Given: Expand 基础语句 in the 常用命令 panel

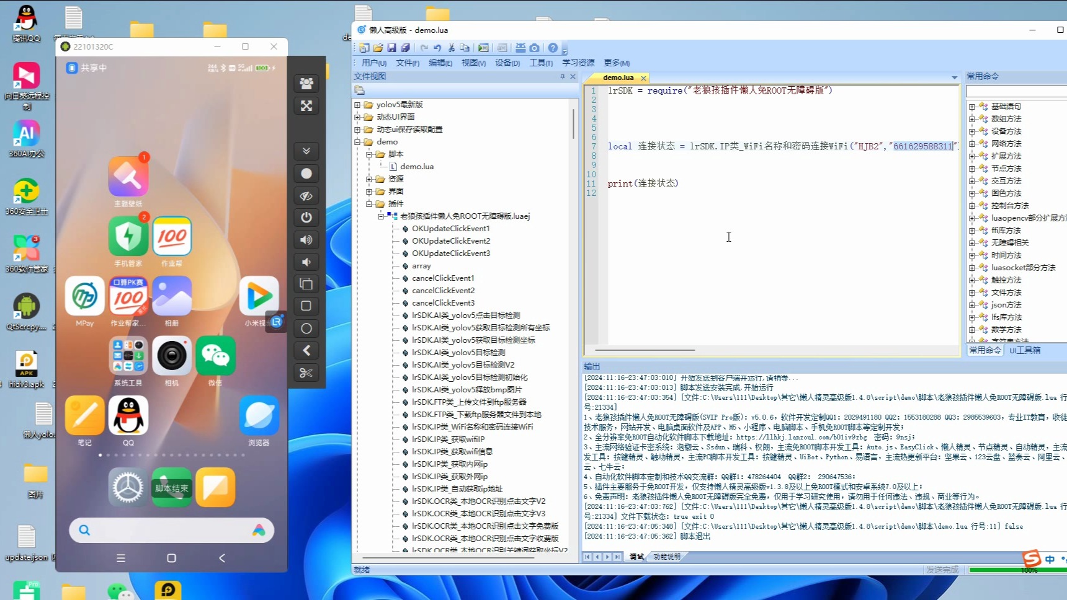Looking at the screenshot, I should point(973,106).
